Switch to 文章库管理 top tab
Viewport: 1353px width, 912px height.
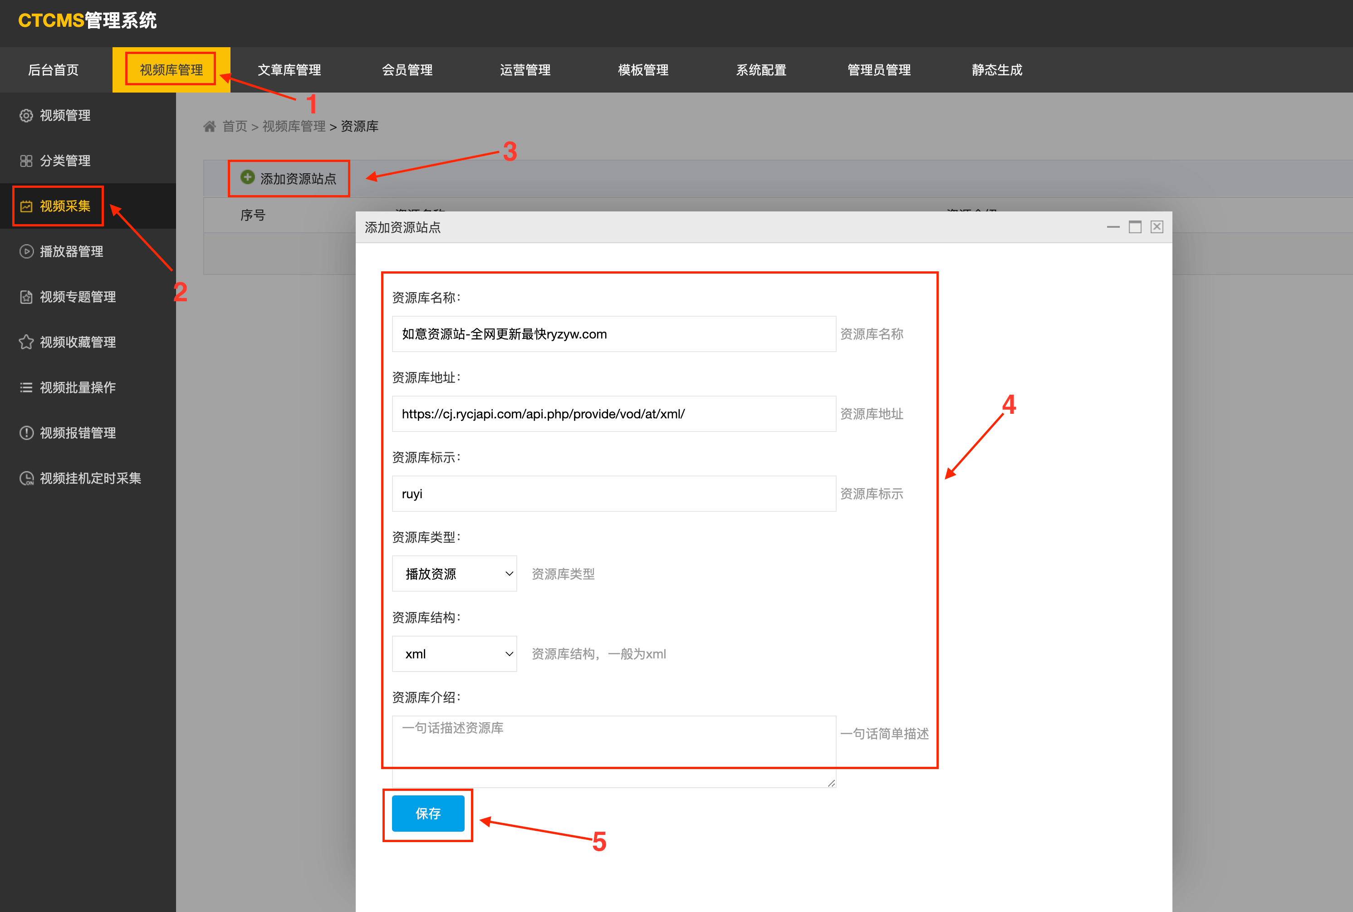coord(289,70)
